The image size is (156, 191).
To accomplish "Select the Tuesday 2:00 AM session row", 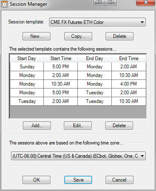I will click(78, 101).
